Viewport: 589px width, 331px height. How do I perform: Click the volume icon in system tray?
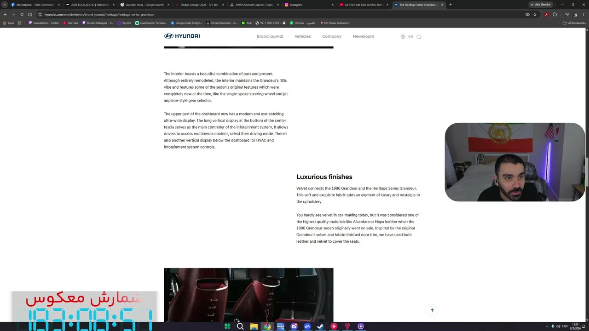pyautogui.click(x=558, y=326)
